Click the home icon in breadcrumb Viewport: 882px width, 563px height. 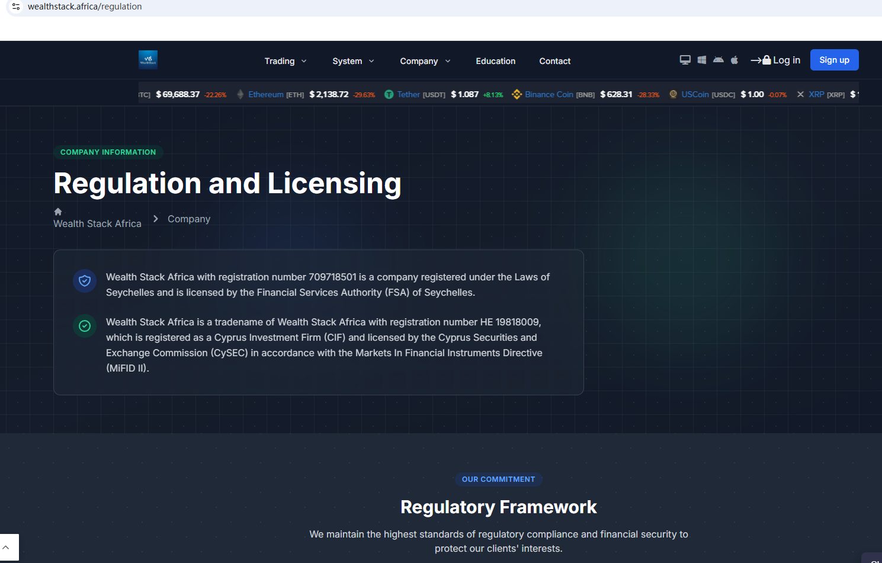coord(58,212)
